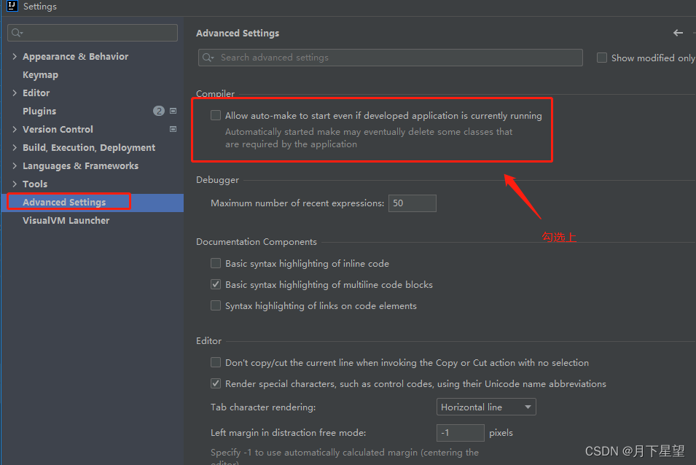Open VisualVM Launcher settings page
Image resolution: width=696 pixels, height=465 pixels.
click(x=66, y=221)
